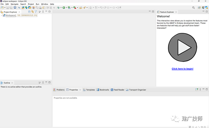Select the Workspace project in Project Explorer
Image resolution: width=209 pixels, height=128 pixels.
click(20, 16)
